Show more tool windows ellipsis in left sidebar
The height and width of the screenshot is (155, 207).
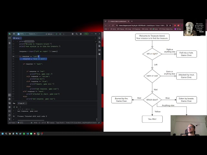[10, 47]
